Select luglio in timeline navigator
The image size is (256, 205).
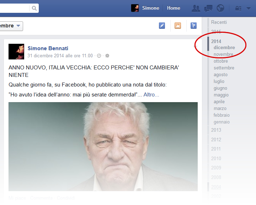(x=219, y=82)
